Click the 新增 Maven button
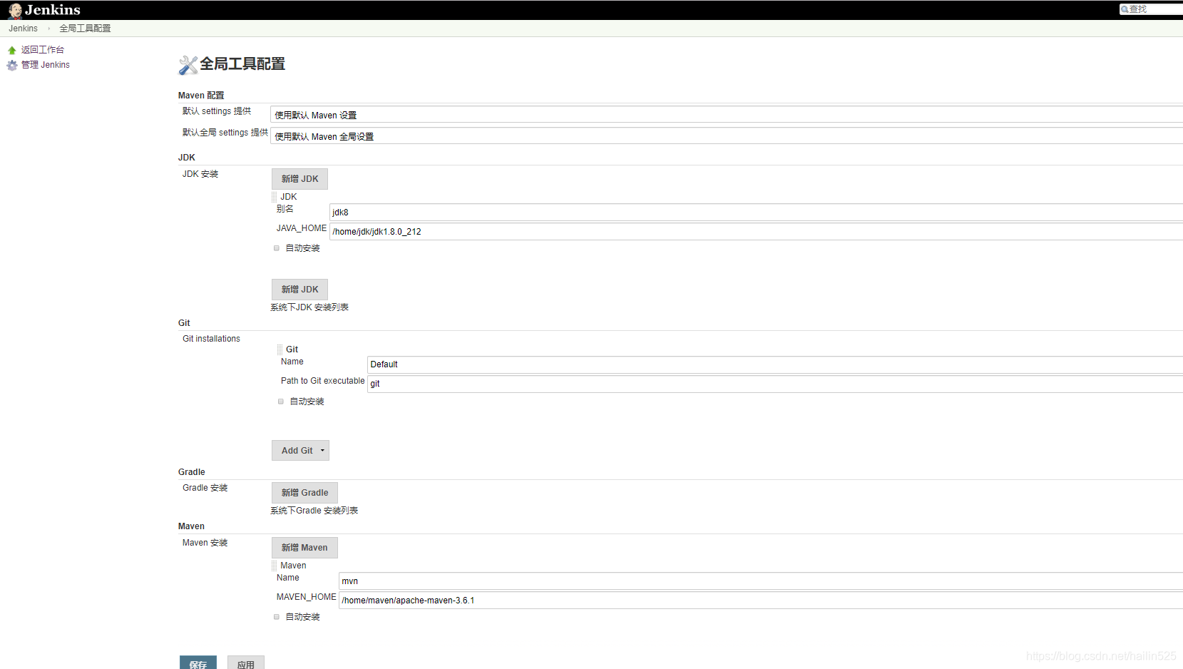1183x669 pixels. coord(304,548)
